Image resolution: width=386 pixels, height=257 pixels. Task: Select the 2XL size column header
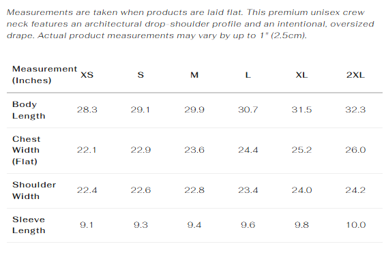coord(355,75)
